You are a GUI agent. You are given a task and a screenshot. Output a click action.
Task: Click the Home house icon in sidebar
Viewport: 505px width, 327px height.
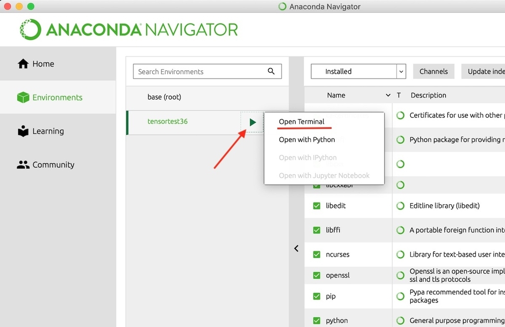[23, 63]
